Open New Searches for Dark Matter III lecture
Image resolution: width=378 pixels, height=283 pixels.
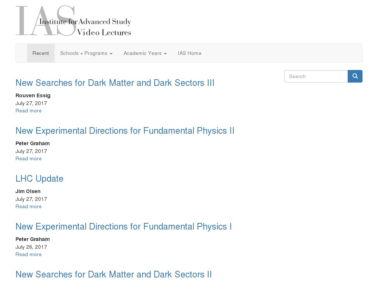(x=115, y=83)
